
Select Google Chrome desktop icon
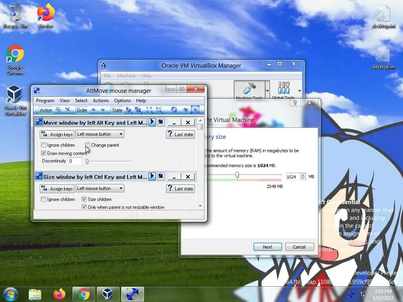coord(15,60)
